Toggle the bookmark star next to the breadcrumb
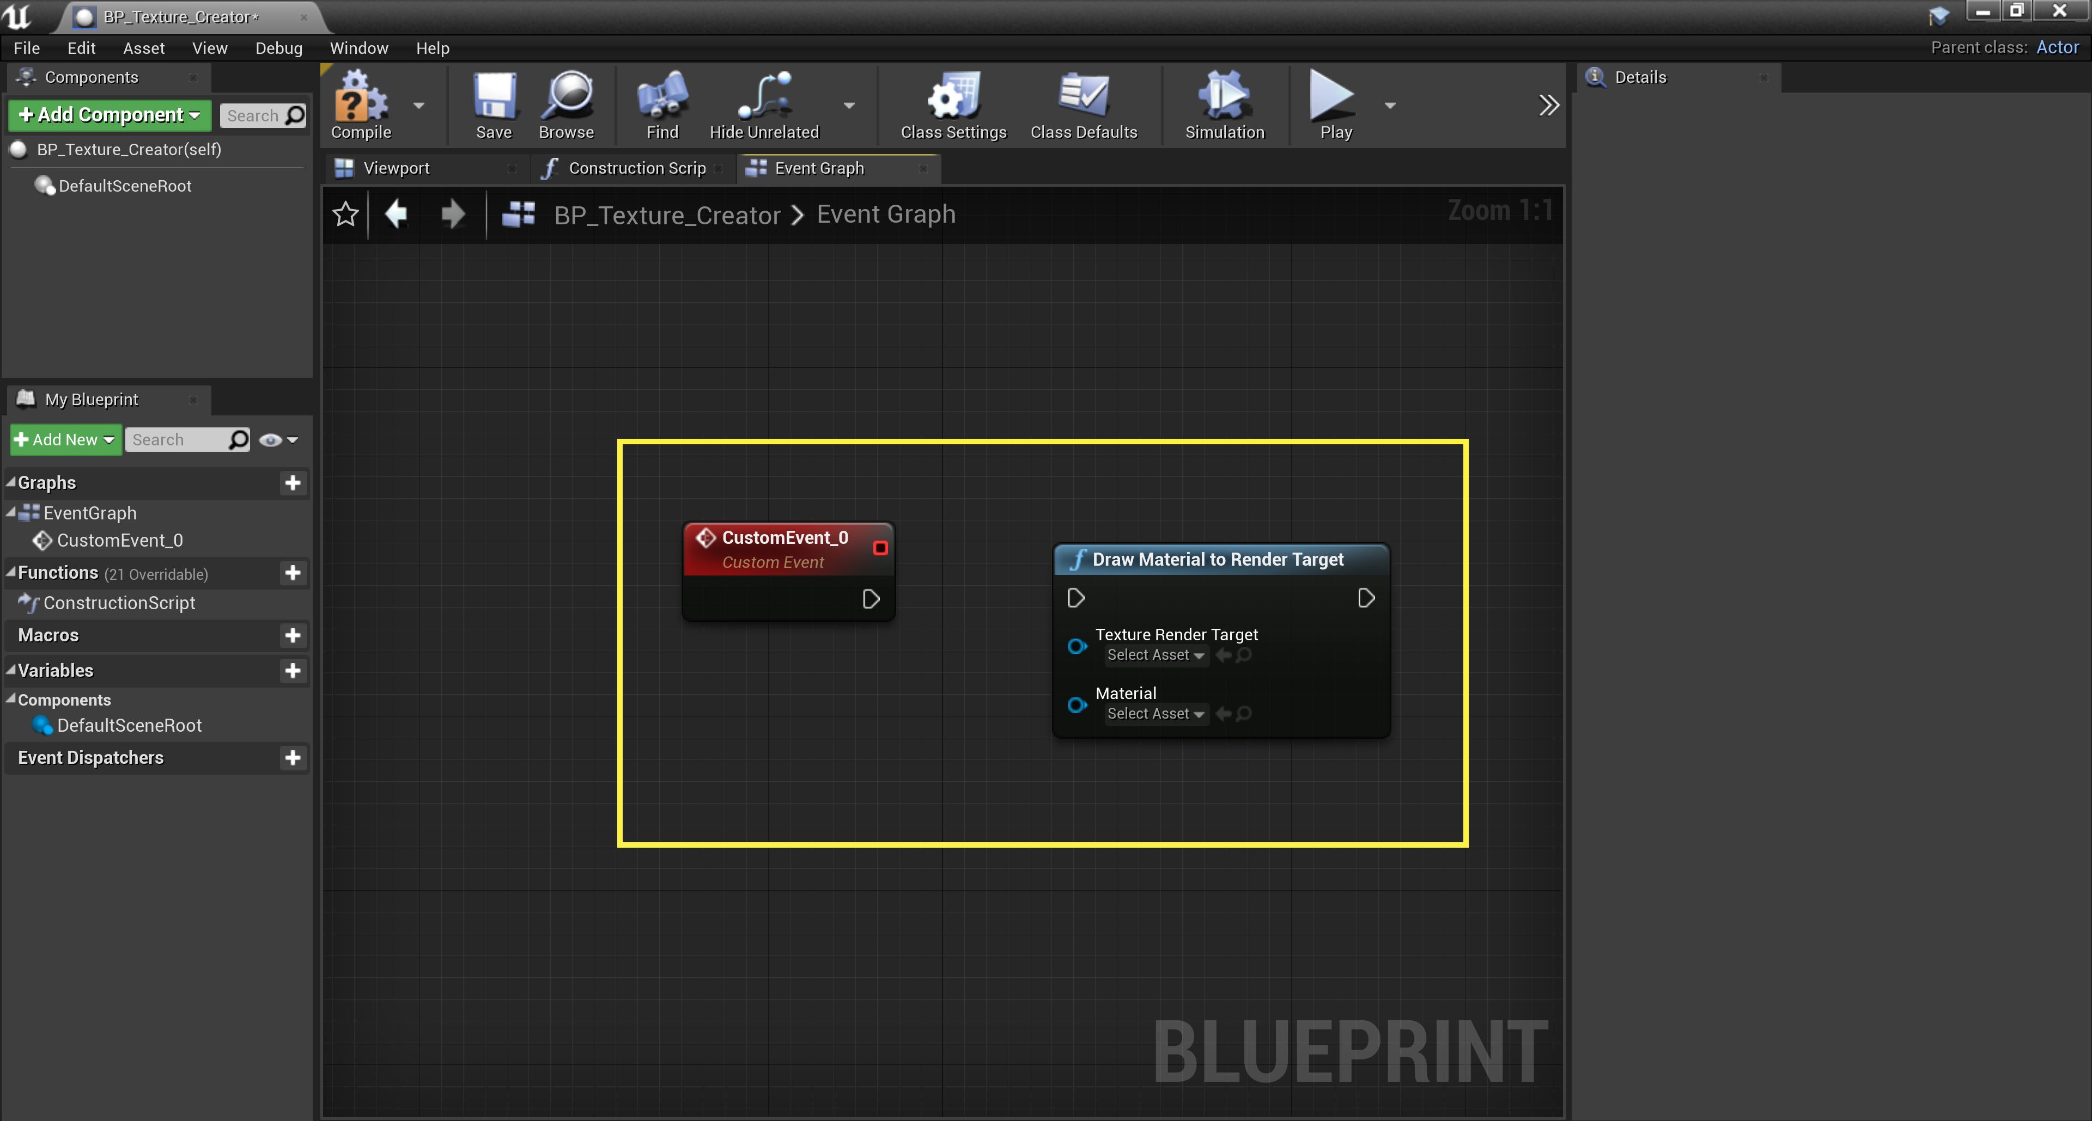The image size is (2092, 1121). [x=344, y=213]
